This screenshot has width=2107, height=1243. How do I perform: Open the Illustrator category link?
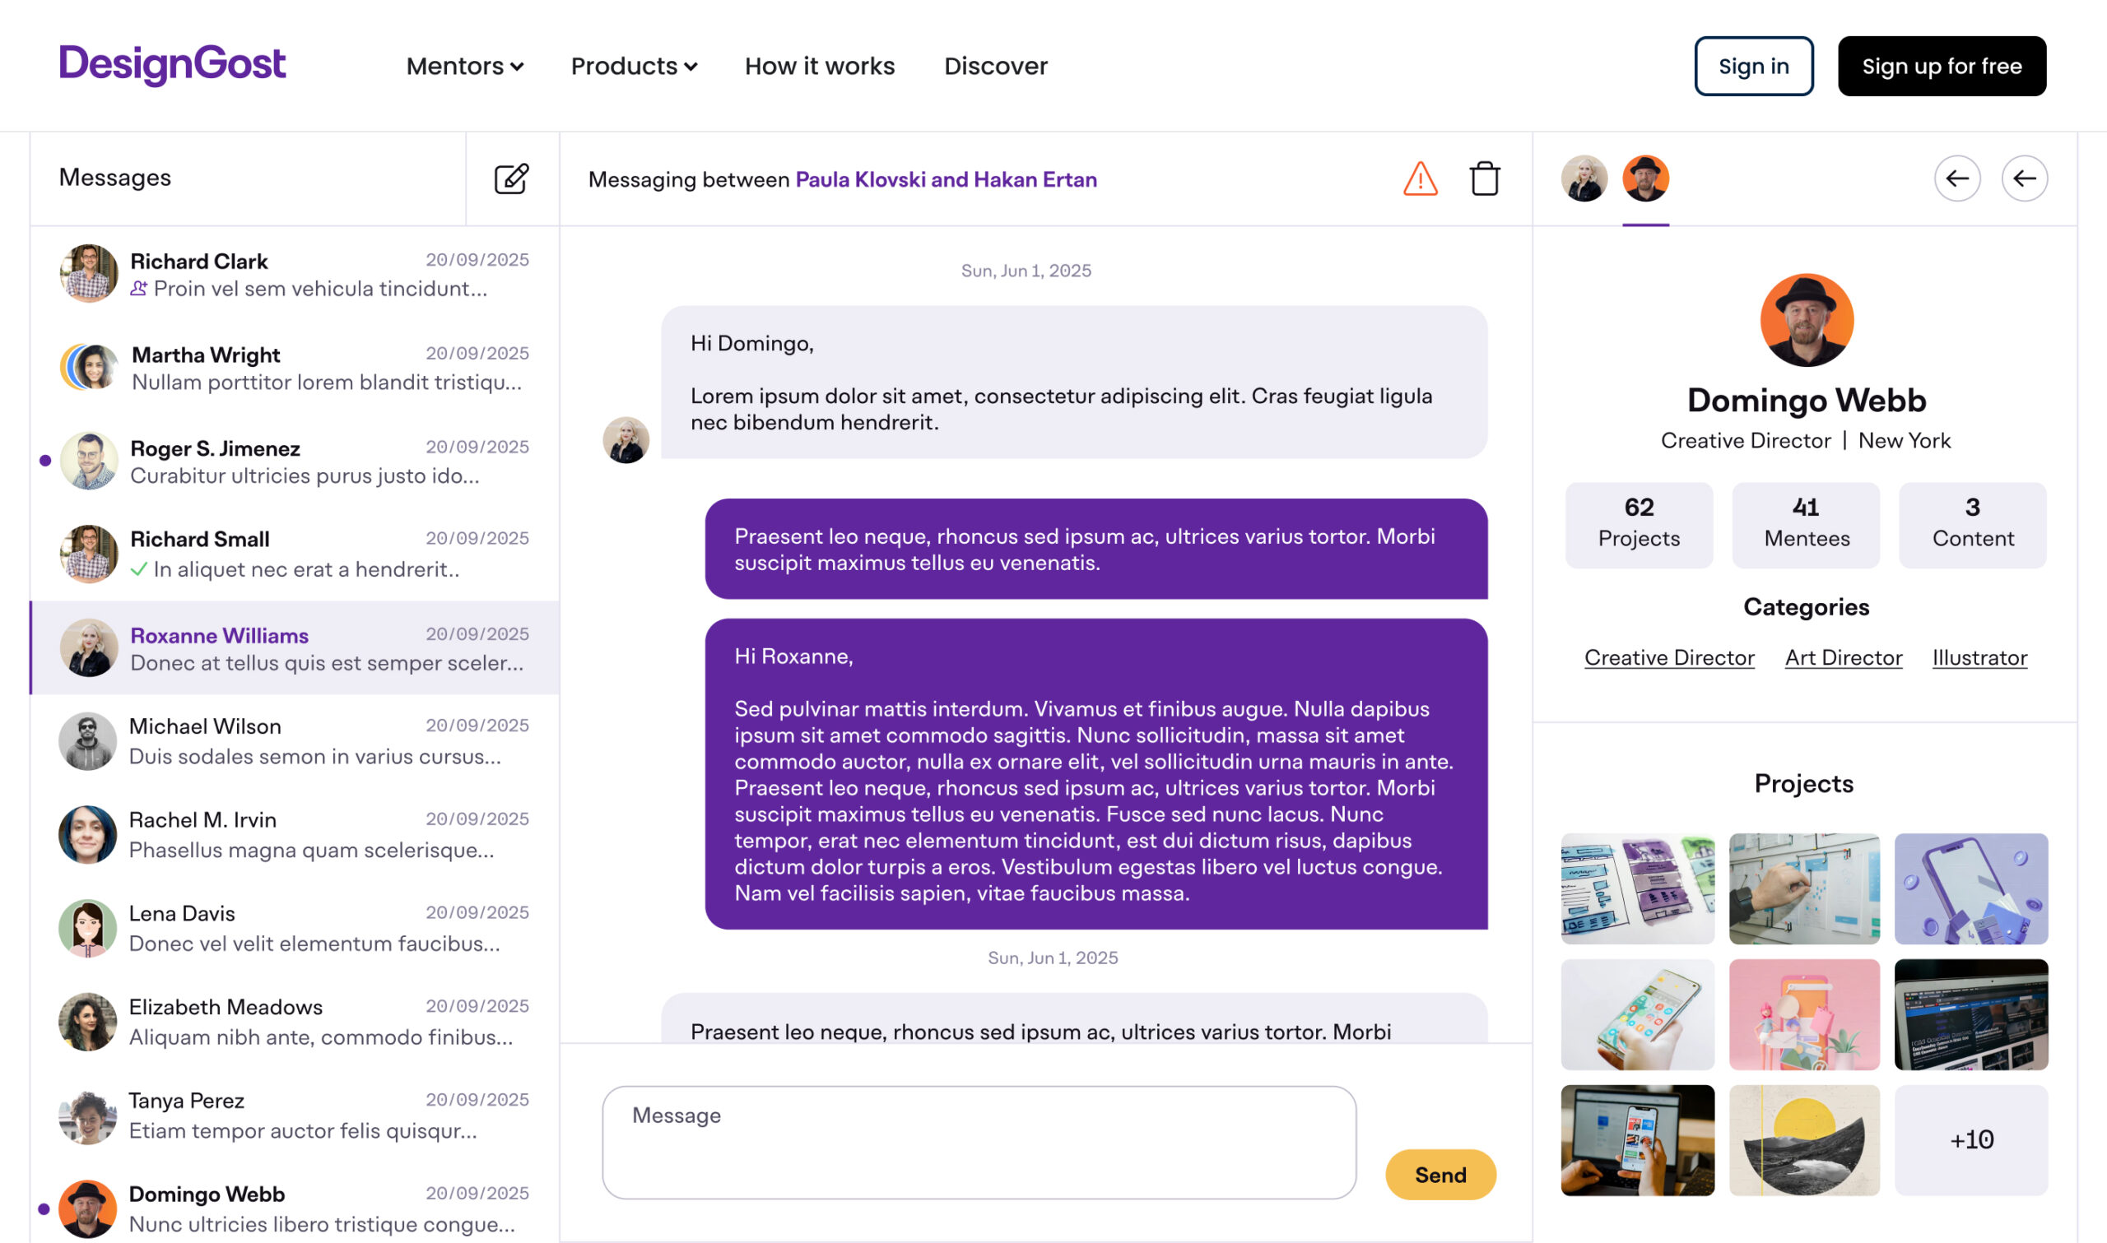tap(1979, 657)
